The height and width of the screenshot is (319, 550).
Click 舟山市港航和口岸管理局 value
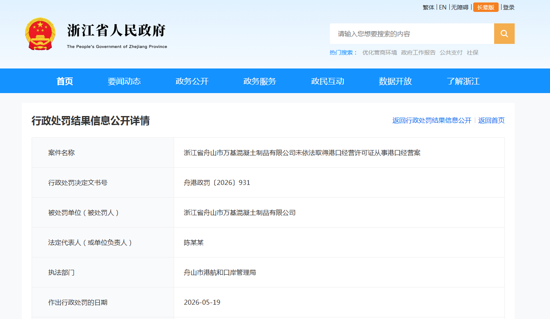220,273
